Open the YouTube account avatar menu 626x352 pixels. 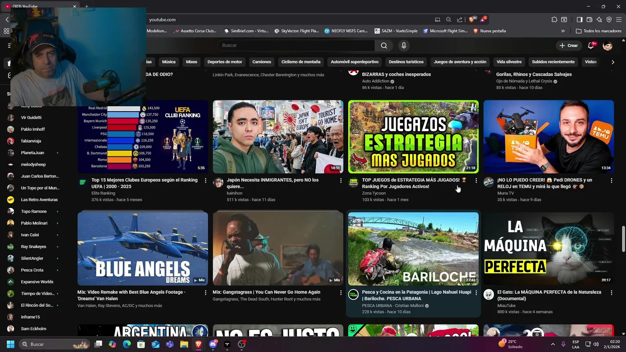pos(607,45)
